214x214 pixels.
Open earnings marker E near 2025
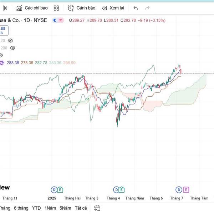coord(60,190)
